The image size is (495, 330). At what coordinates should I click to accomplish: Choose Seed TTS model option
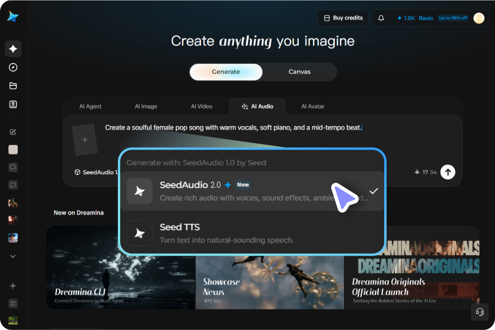(253, 233)
